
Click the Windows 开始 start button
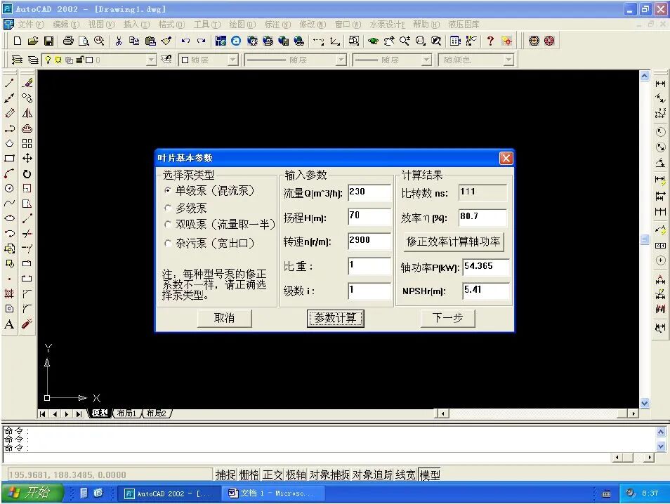click(32, 493)
